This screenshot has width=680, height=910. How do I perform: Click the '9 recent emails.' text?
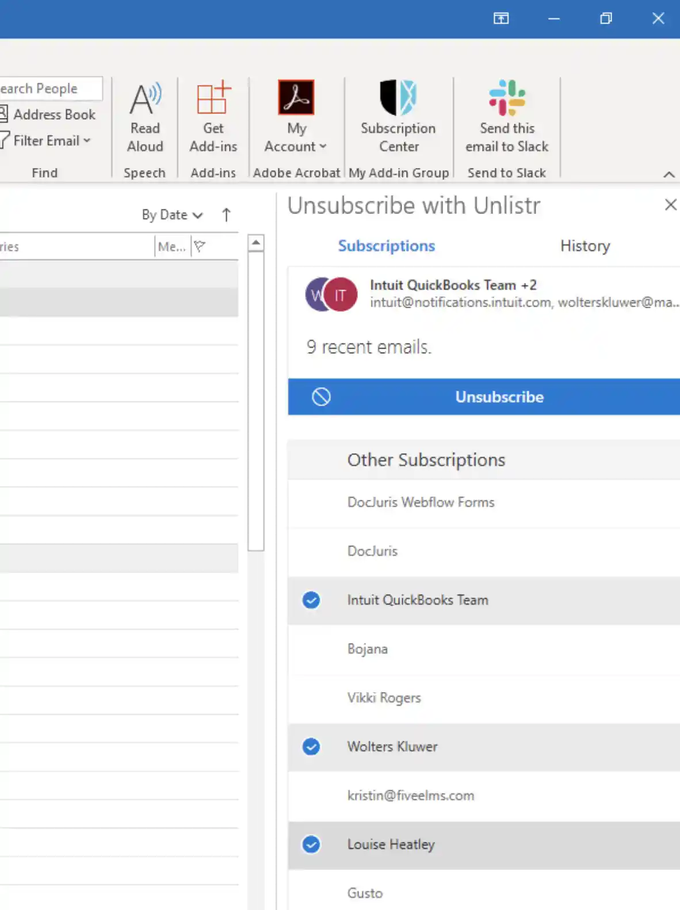point(369,347)
